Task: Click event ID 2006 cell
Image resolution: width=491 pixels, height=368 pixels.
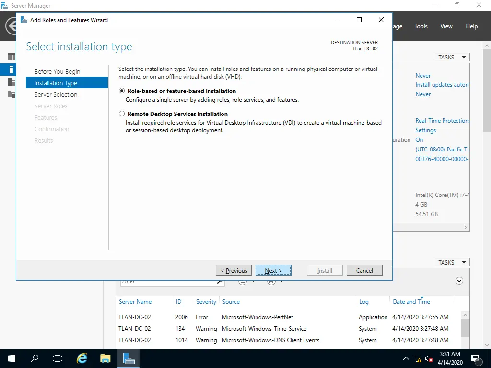Action: (x=182, y=317)
